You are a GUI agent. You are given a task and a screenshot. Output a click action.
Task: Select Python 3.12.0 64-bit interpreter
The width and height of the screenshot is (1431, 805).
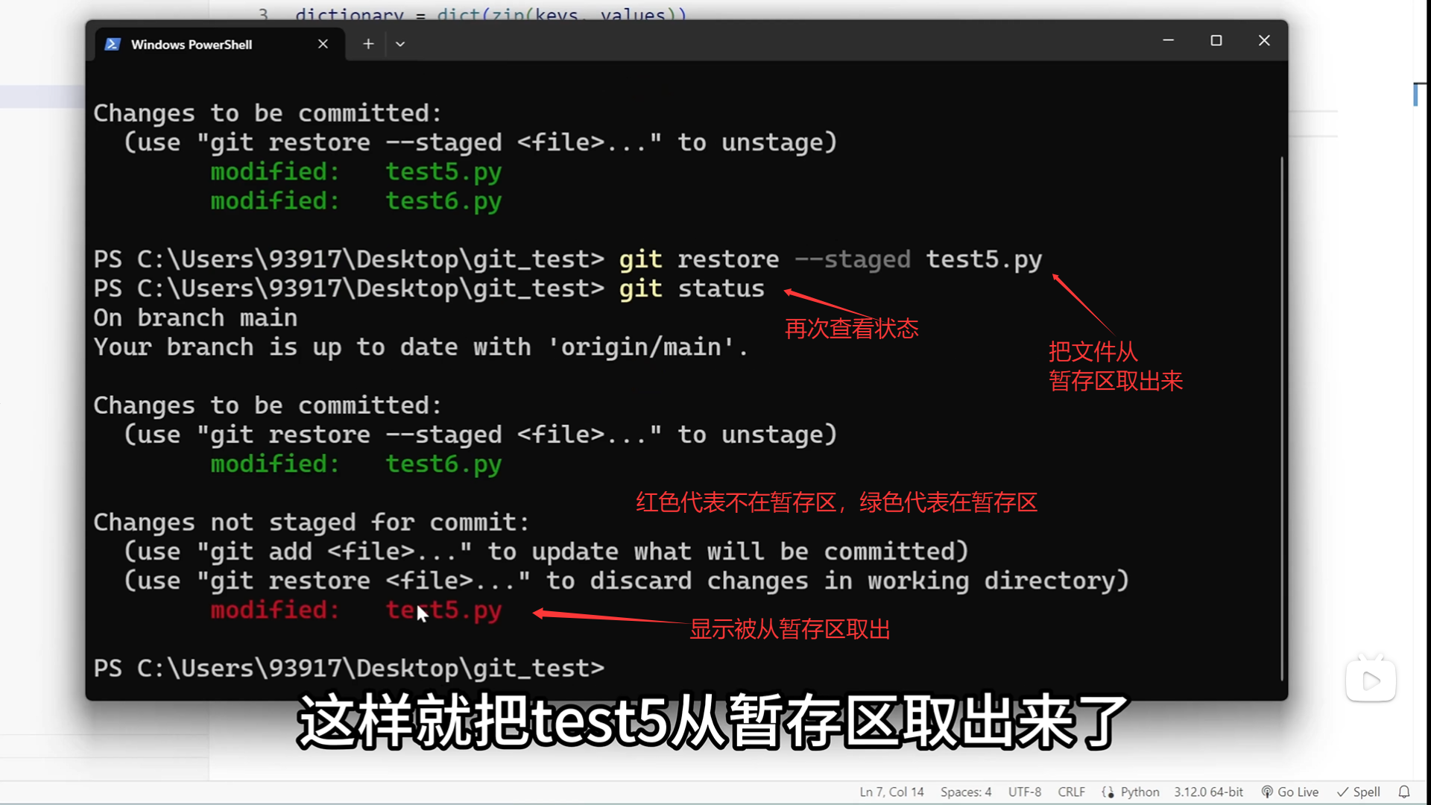click(x=1208, y=792)
